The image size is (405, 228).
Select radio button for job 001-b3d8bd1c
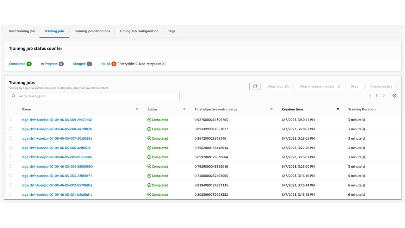[x=11, y=194]
